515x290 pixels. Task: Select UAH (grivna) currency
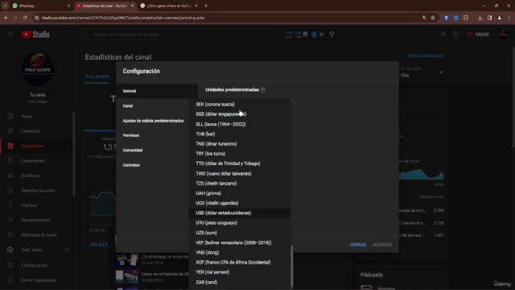240,193
